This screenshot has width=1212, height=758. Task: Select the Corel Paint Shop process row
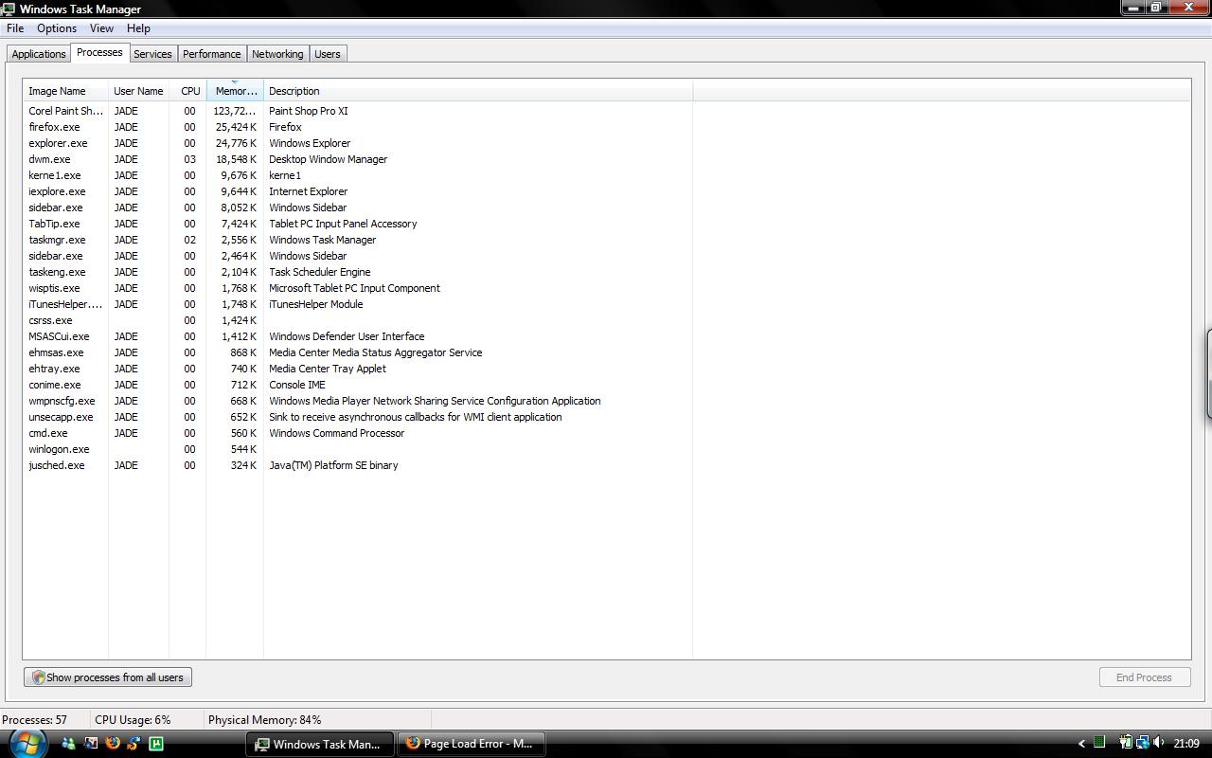358,111
